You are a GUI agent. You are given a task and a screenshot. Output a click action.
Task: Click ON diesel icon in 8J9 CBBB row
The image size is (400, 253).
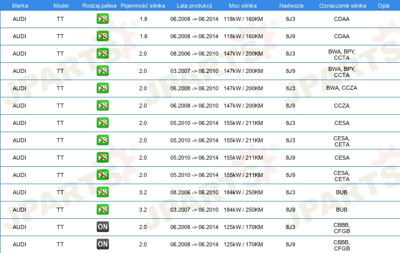(102, 244)
